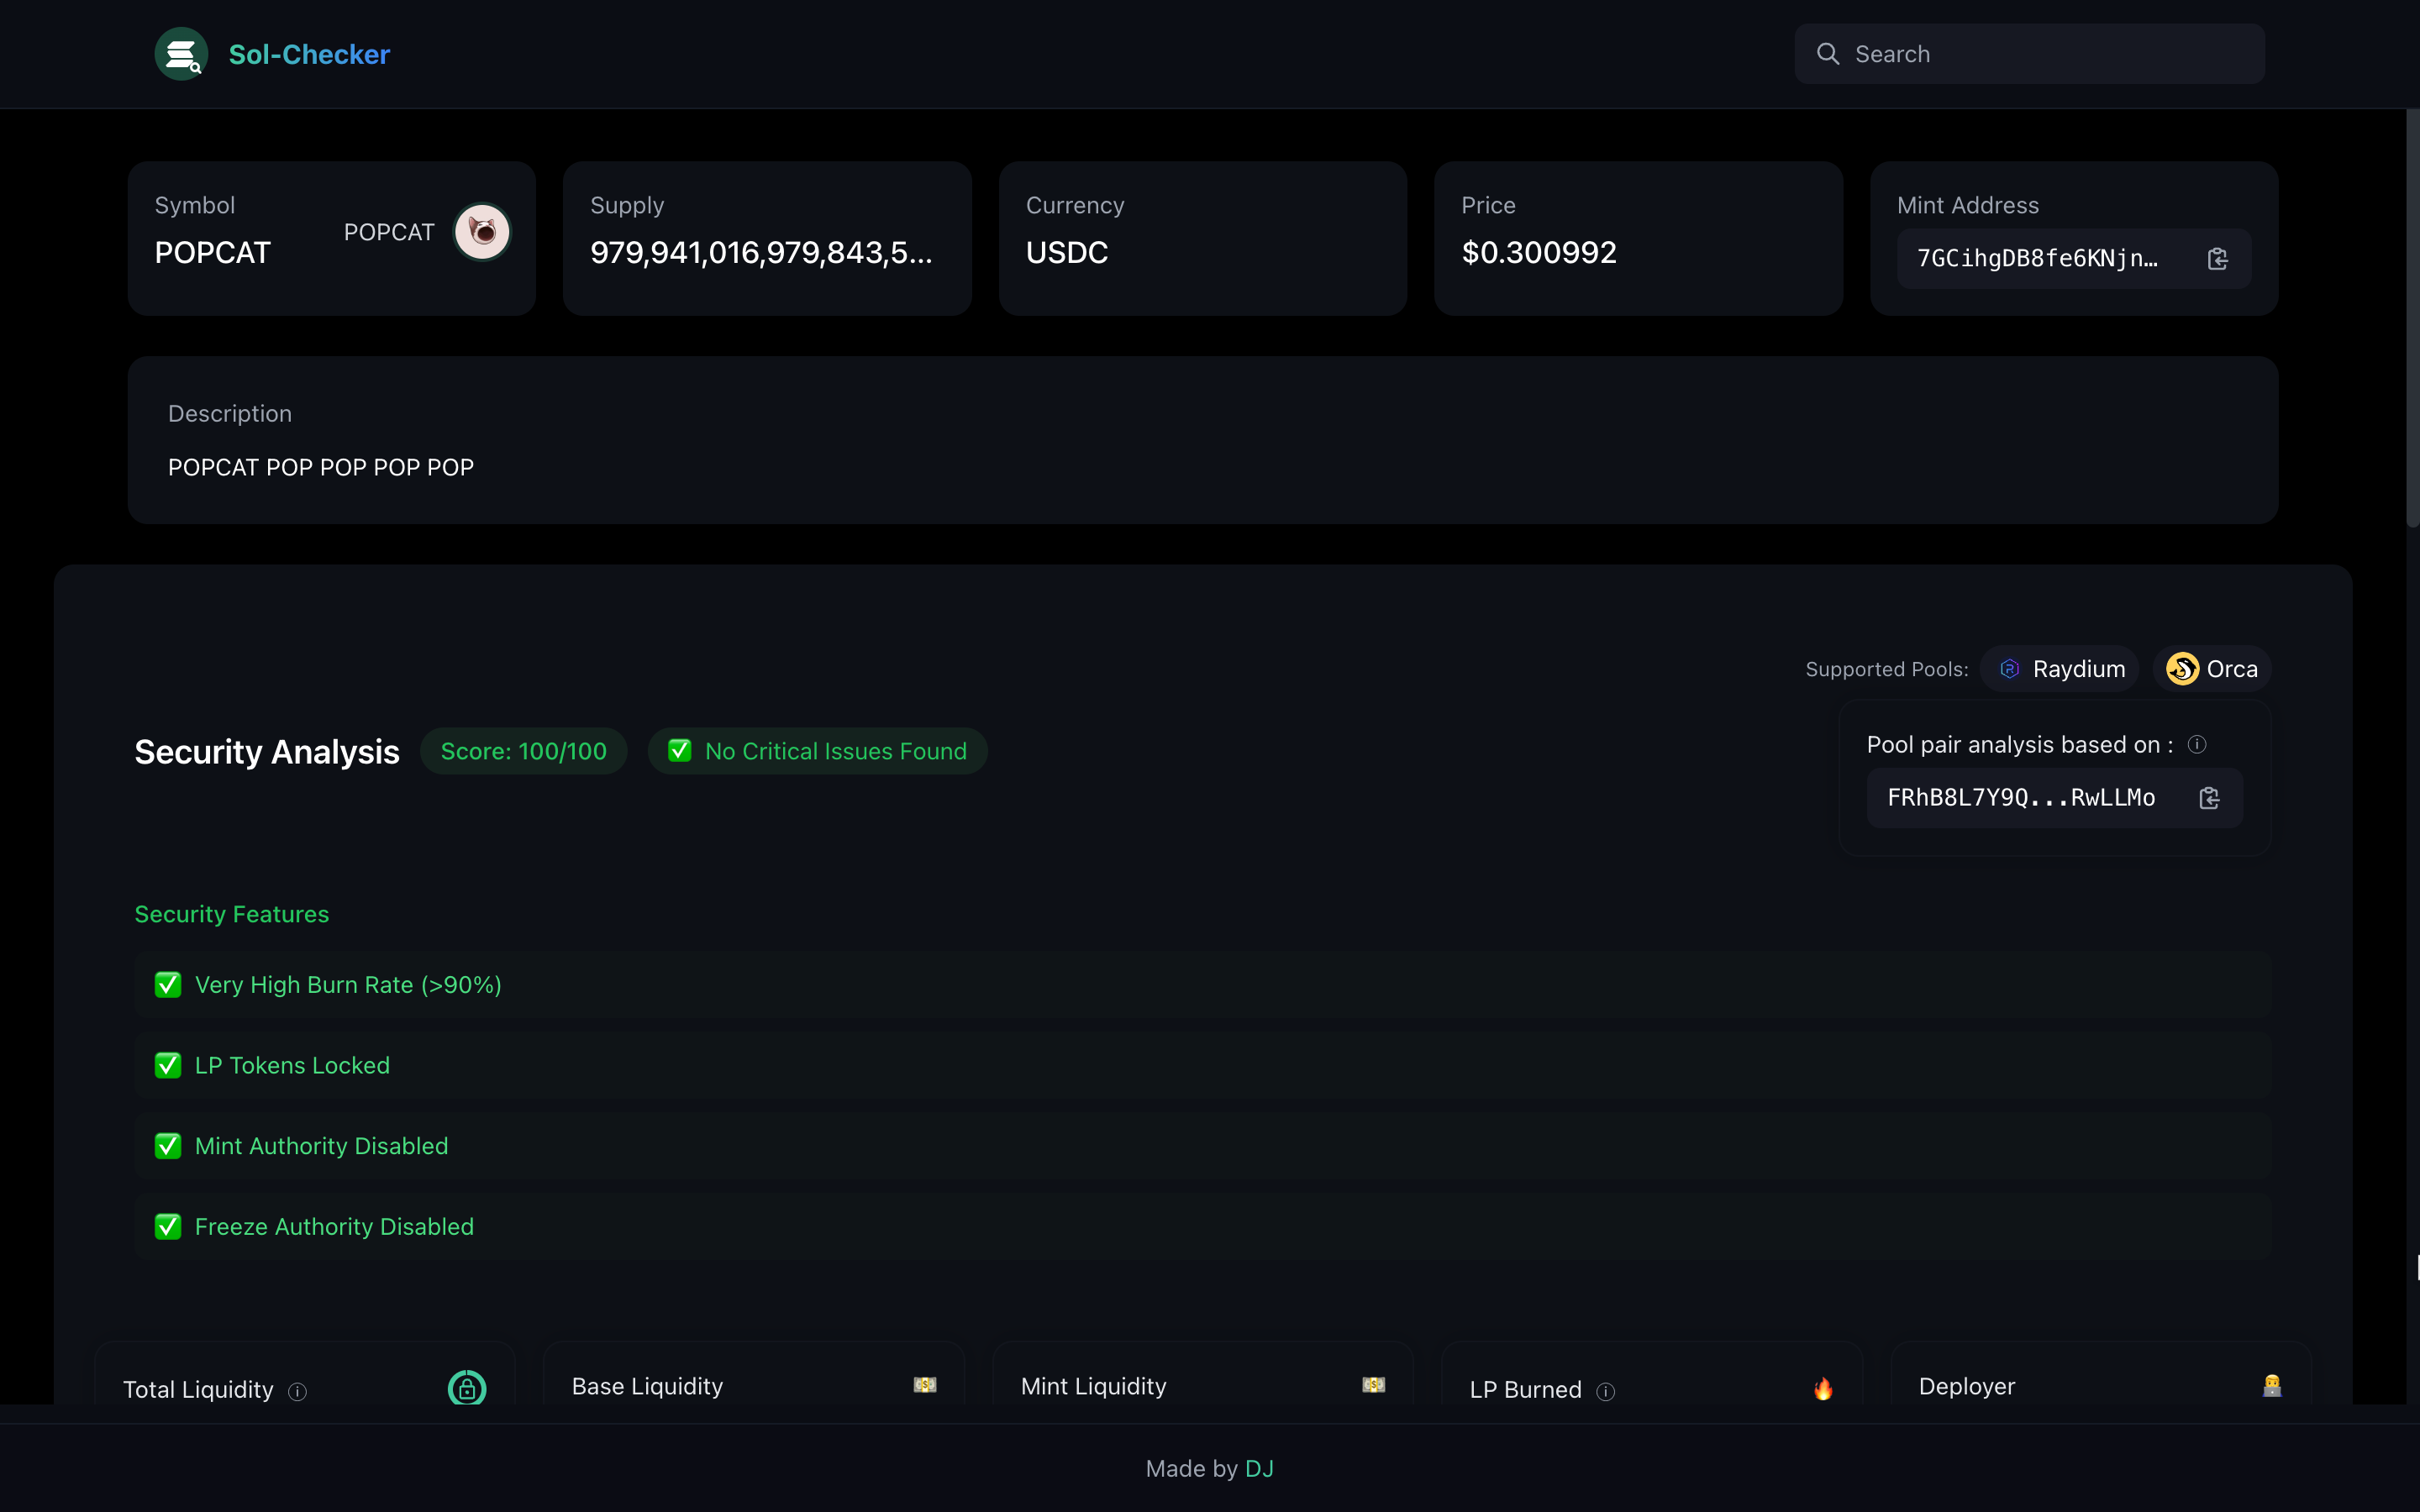This screenshot has height=1512, width=2420.
Task: Click the fire icon on LP Burned card
Action: [1823, 1388]
